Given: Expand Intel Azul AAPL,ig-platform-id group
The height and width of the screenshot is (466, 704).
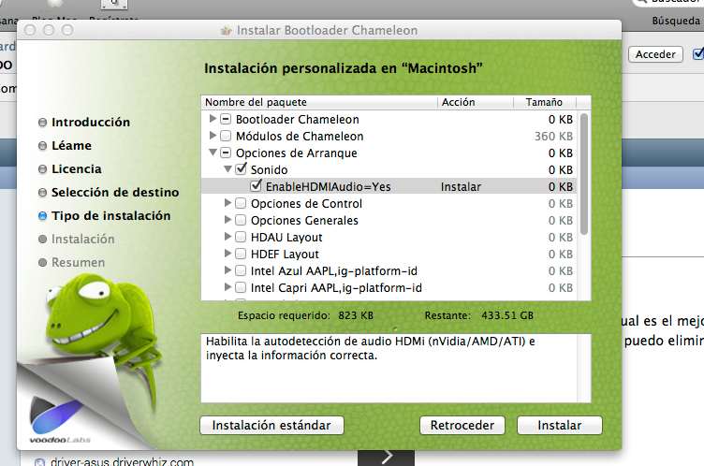Looking at the screenshot, I should coord(228,270).
